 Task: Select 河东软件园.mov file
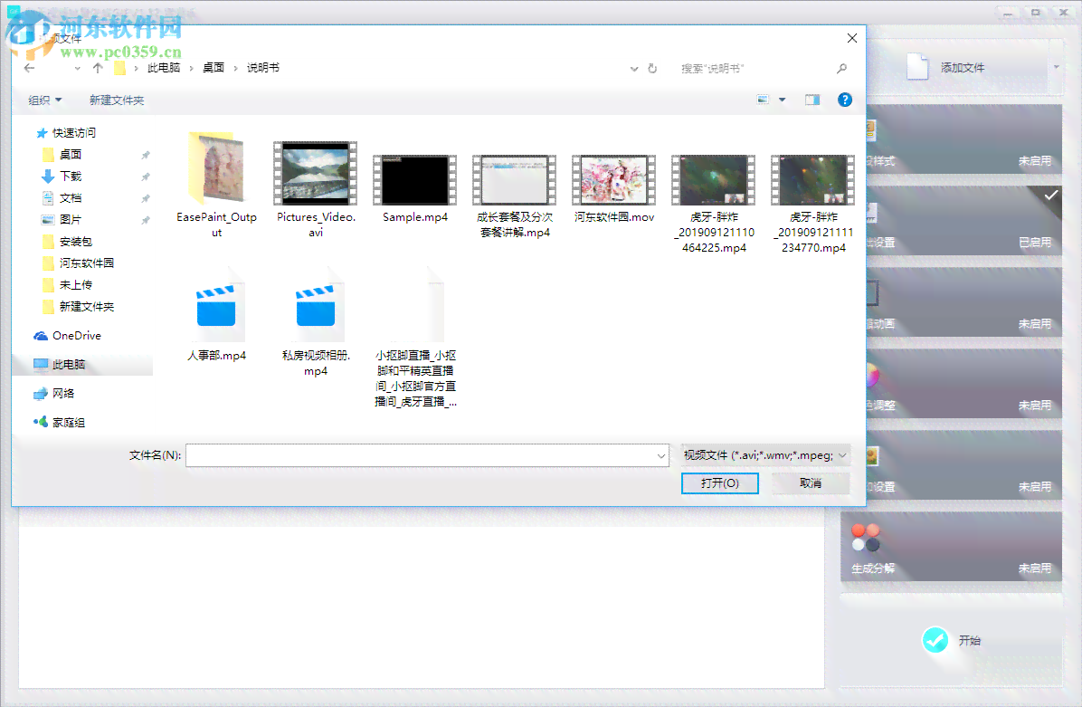click(614, 189)
